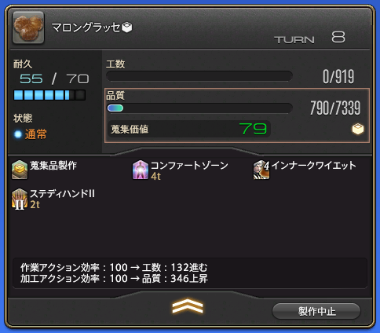Click the 作業アクション効率 info line
Screen dimensions: 380x333
pos(114,268)
